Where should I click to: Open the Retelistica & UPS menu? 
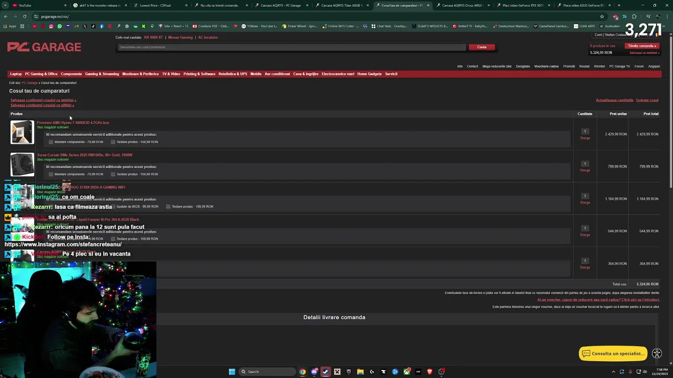point(232,74)
